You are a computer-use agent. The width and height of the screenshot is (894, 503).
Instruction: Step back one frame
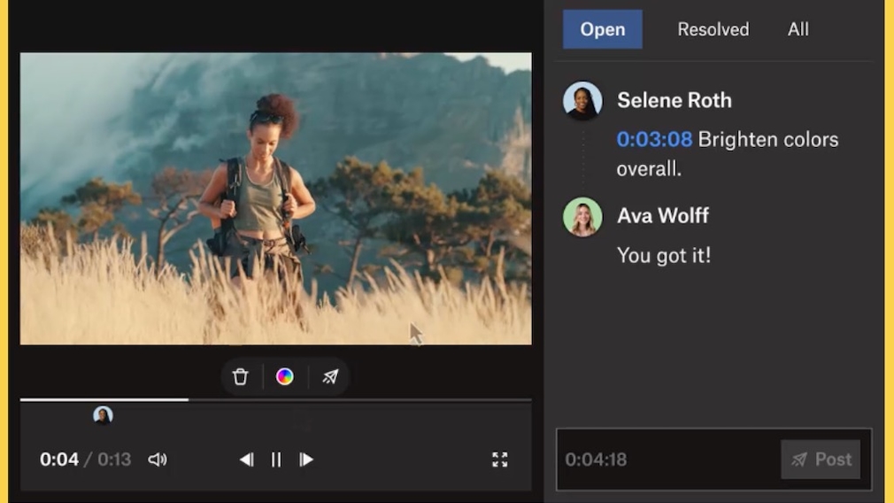[x=246, y=460]
